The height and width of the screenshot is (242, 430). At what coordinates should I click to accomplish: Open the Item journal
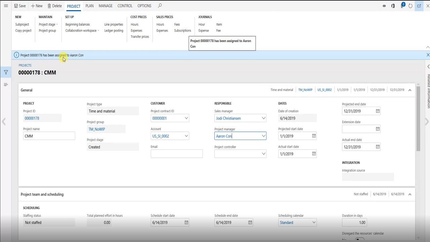(219, 24)
